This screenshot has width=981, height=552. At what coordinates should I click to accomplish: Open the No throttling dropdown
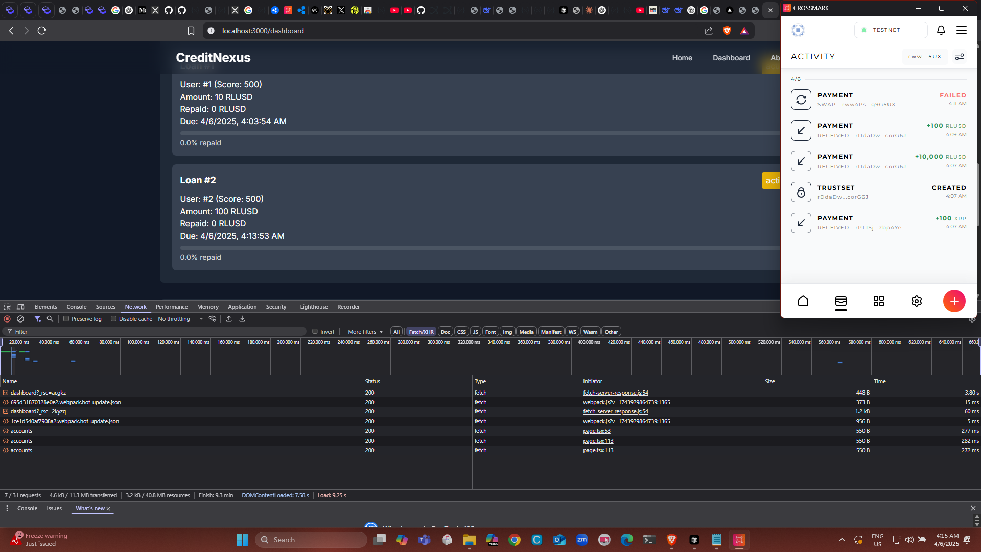(180, 319)
